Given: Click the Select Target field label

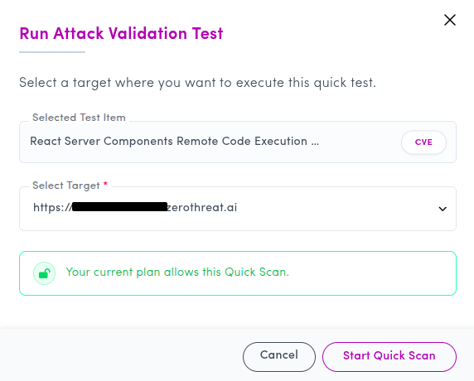Looking at the screenshot, I should [x=66, y=186].
